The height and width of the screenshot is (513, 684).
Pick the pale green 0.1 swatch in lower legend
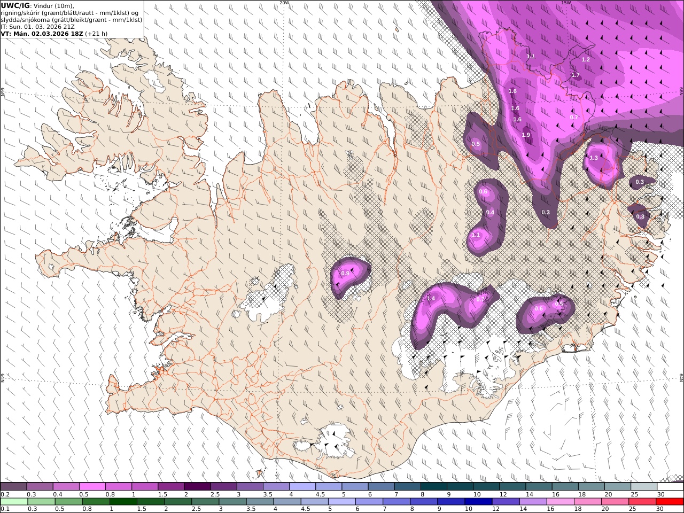coord(14,502)
